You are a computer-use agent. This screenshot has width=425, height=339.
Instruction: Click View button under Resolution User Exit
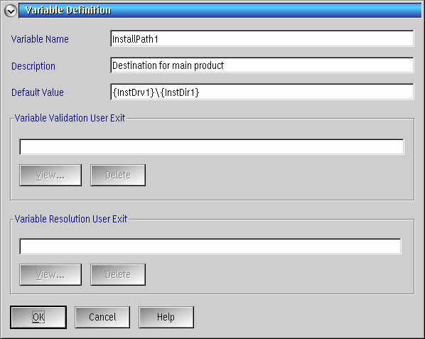(50, 274)
